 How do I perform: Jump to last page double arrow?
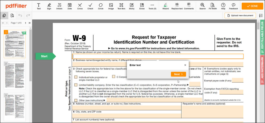click(x=30, y=23)
